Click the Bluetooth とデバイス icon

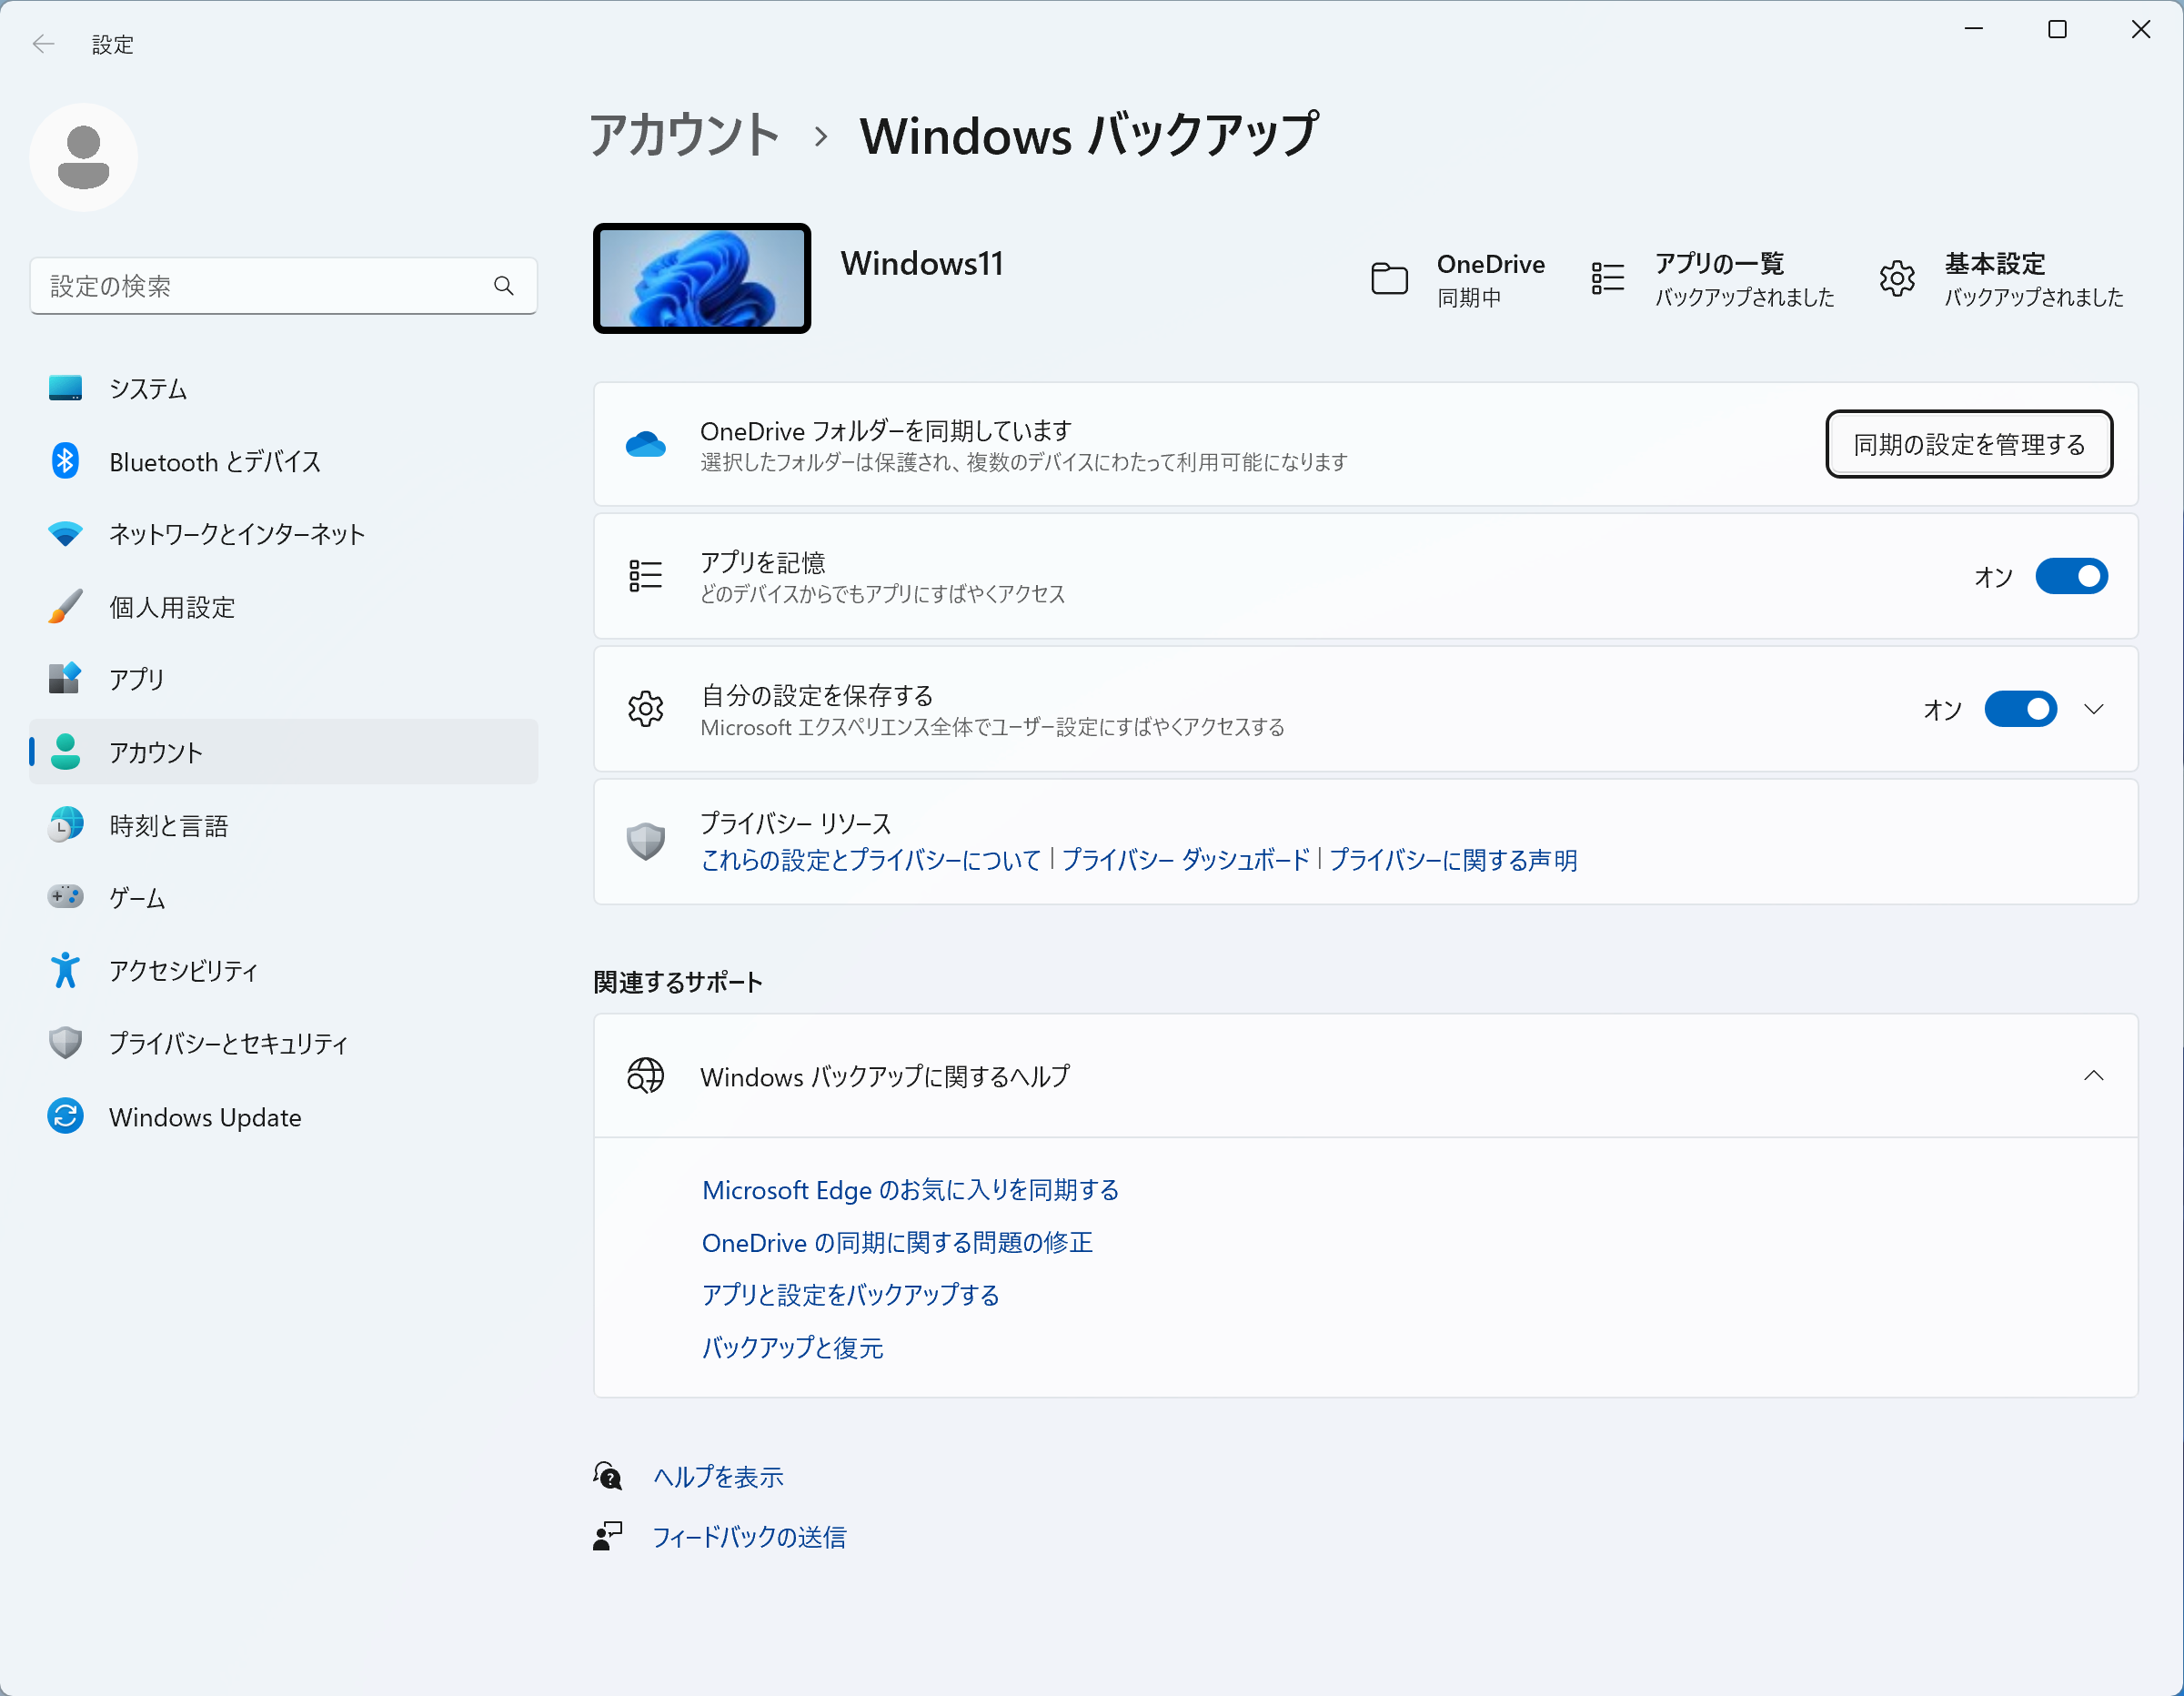65,461
